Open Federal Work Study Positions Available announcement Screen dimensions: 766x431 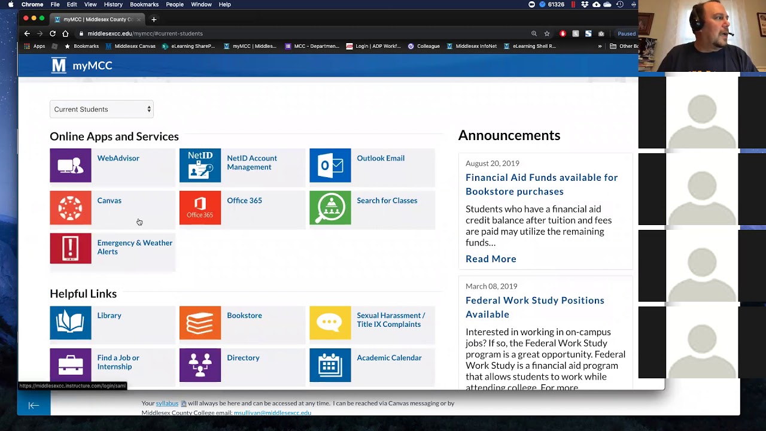[x=535, y=307]
